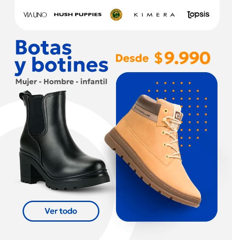
Task: Open the Hush Puppies brand logo
Action: click(78, 15)
